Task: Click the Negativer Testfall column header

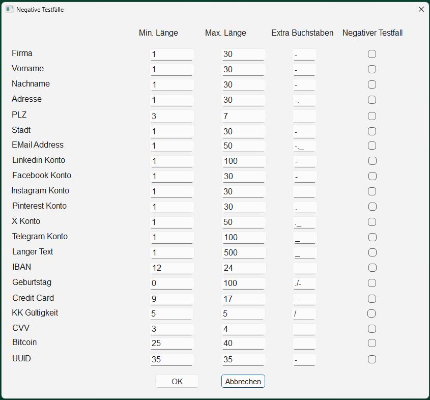Action: (372, 33)
